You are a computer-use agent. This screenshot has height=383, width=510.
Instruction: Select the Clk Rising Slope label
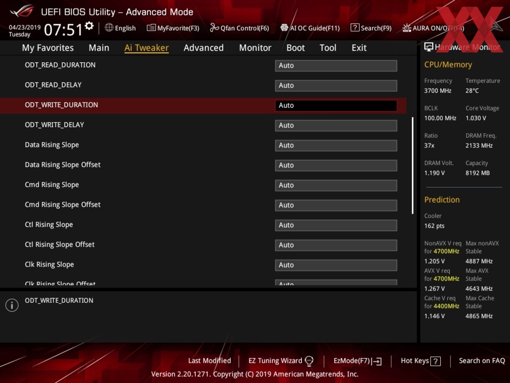point(49,264)
